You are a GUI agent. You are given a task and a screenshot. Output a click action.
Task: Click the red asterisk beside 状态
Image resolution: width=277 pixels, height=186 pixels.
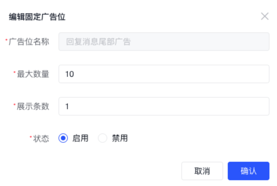31,137
